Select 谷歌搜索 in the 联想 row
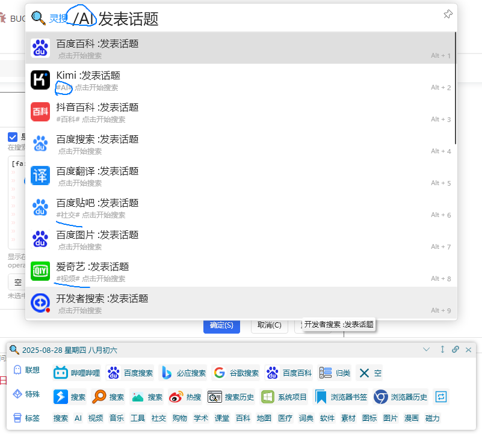This screenshot has width=482, height=434. (236, 373)
